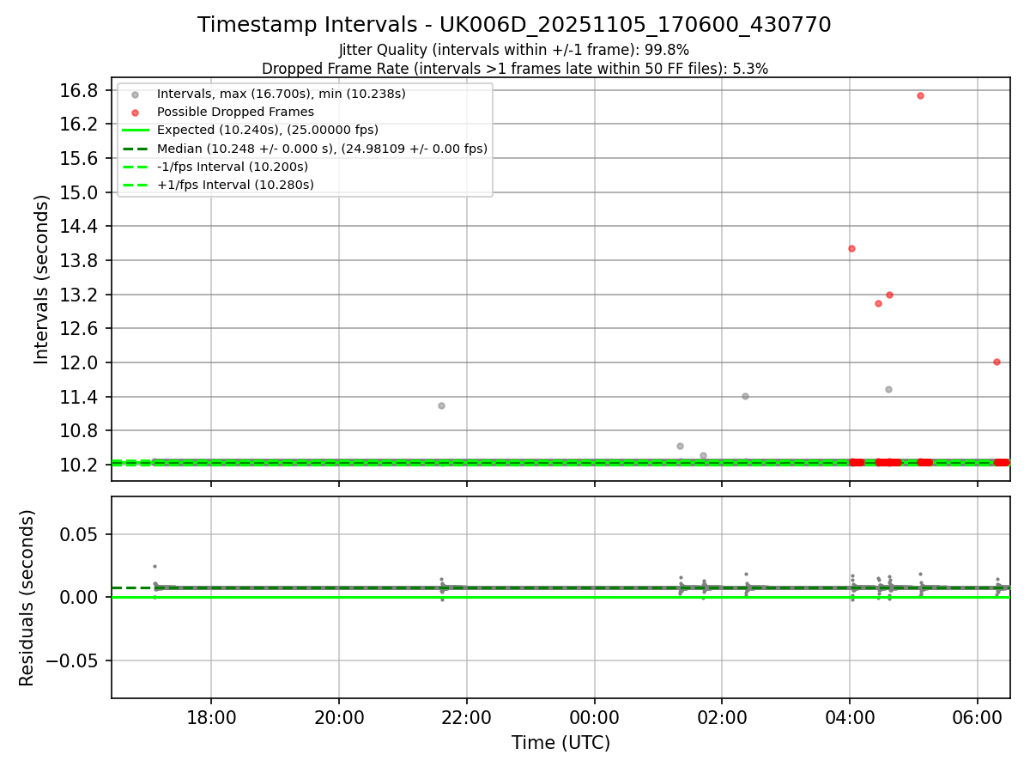
Task: Click the gray interval point before 22:00 near 11.2
Action: (x=441, y=405)
